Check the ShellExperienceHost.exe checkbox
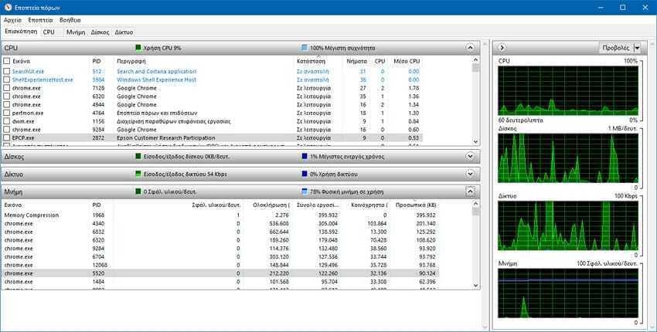 tap(7, 80)
